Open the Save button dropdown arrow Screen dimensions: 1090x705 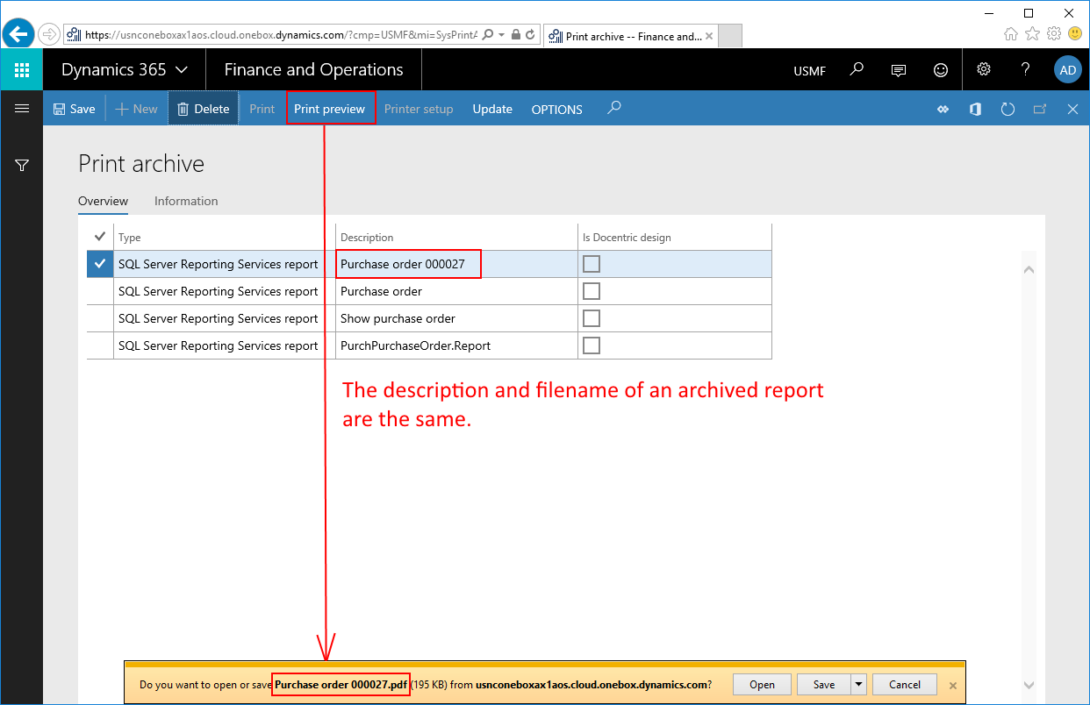click(x=858, y=685)
